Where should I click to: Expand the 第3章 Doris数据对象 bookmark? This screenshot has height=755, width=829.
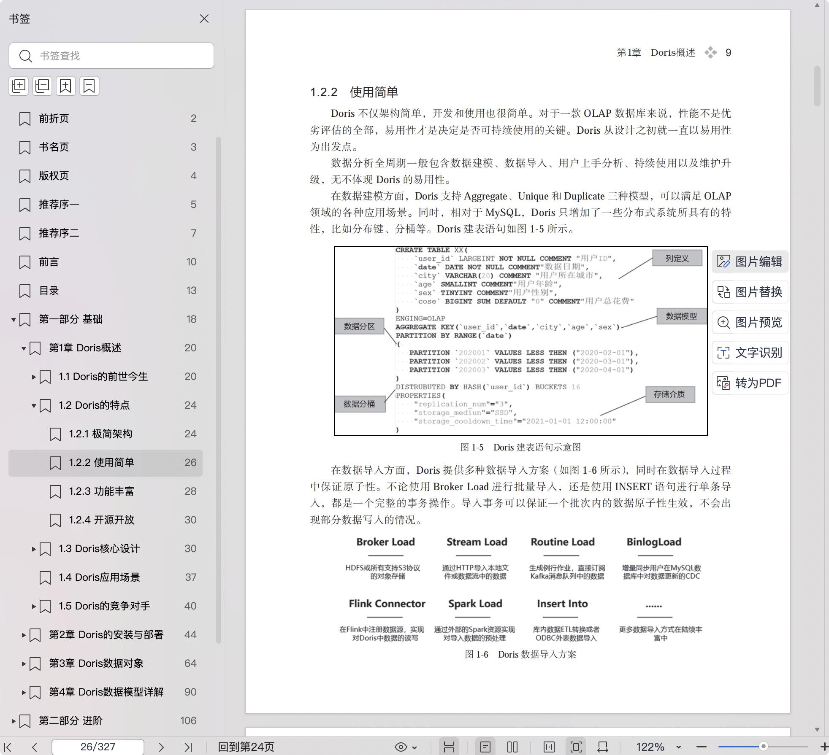(24, 664)
